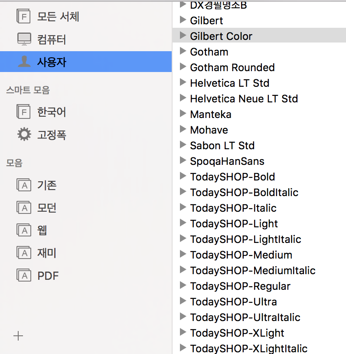Select the TodaySHOP-Light font name
This screenshot has width=346, height=354.
click(x=234, y=224)
